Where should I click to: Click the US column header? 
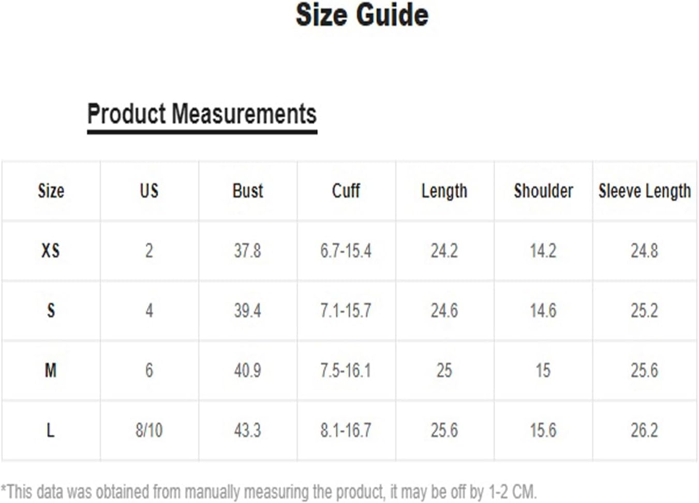click(x=149, y=191)
